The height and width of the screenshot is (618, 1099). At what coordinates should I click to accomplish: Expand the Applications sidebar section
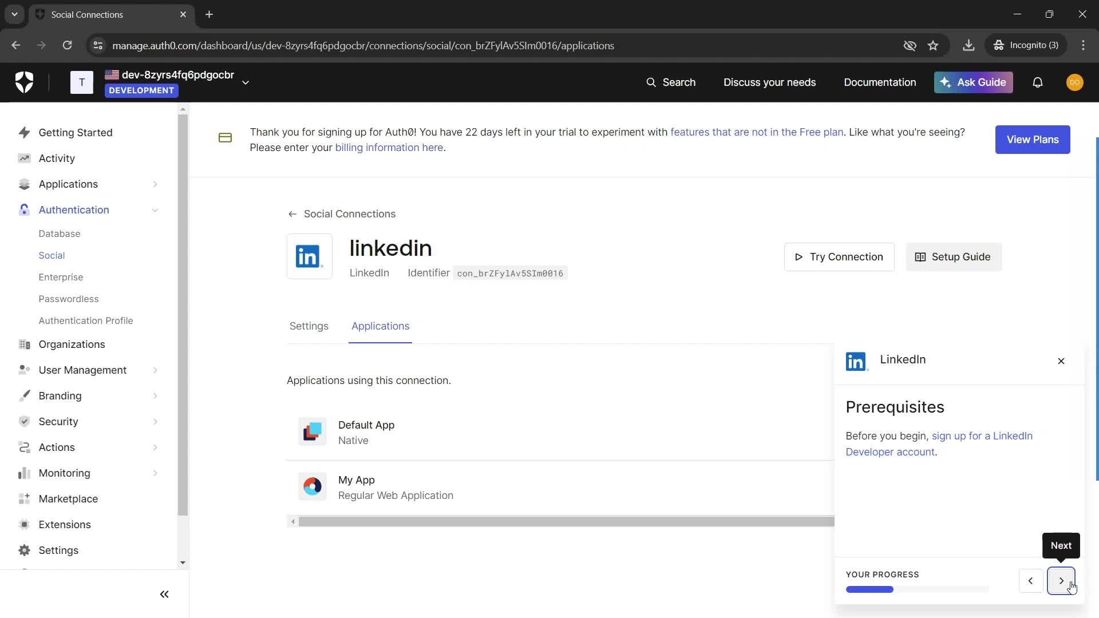coord(155,184)
